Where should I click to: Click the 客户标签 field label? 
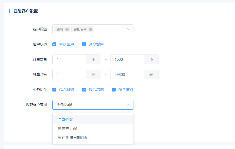point(40,29)
